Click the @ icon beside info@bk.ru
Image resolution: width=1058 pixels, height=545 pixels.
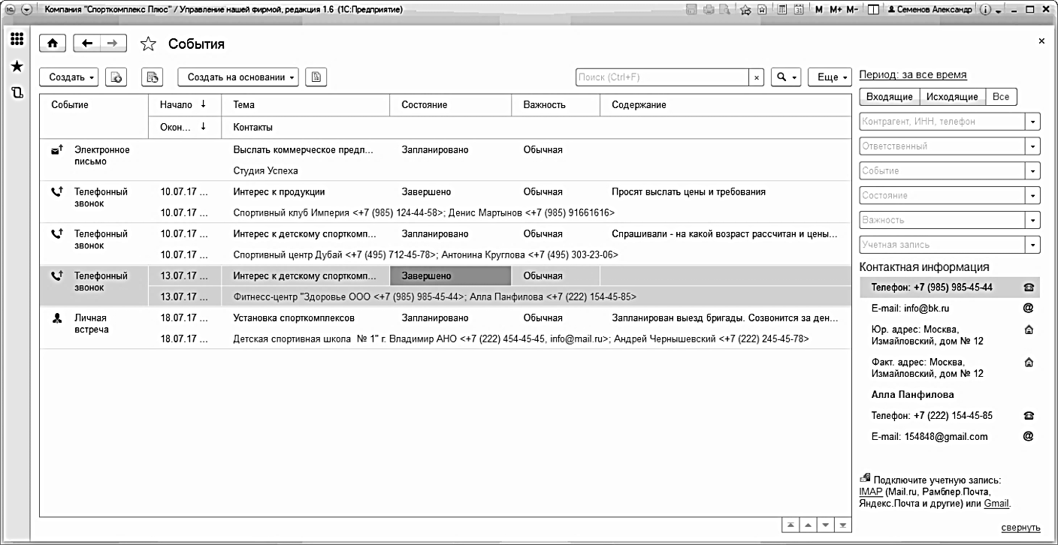pos(1029,308)
